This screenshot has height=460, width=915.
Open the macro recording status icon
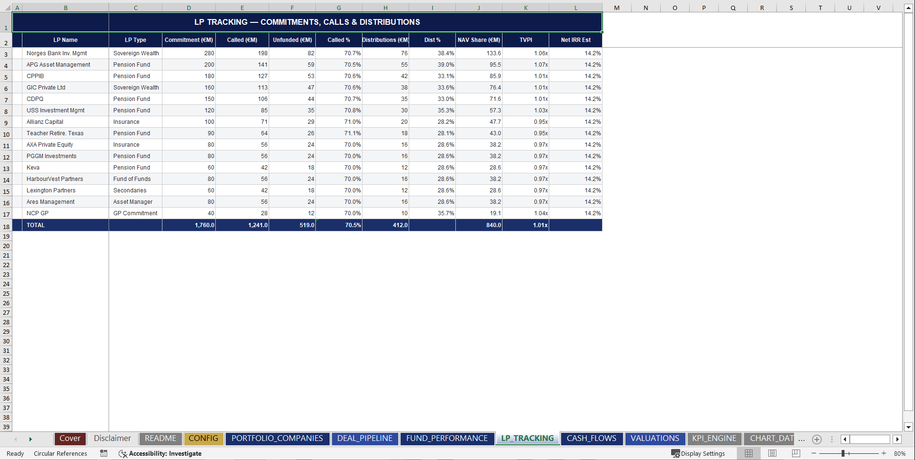coord(103,453)
